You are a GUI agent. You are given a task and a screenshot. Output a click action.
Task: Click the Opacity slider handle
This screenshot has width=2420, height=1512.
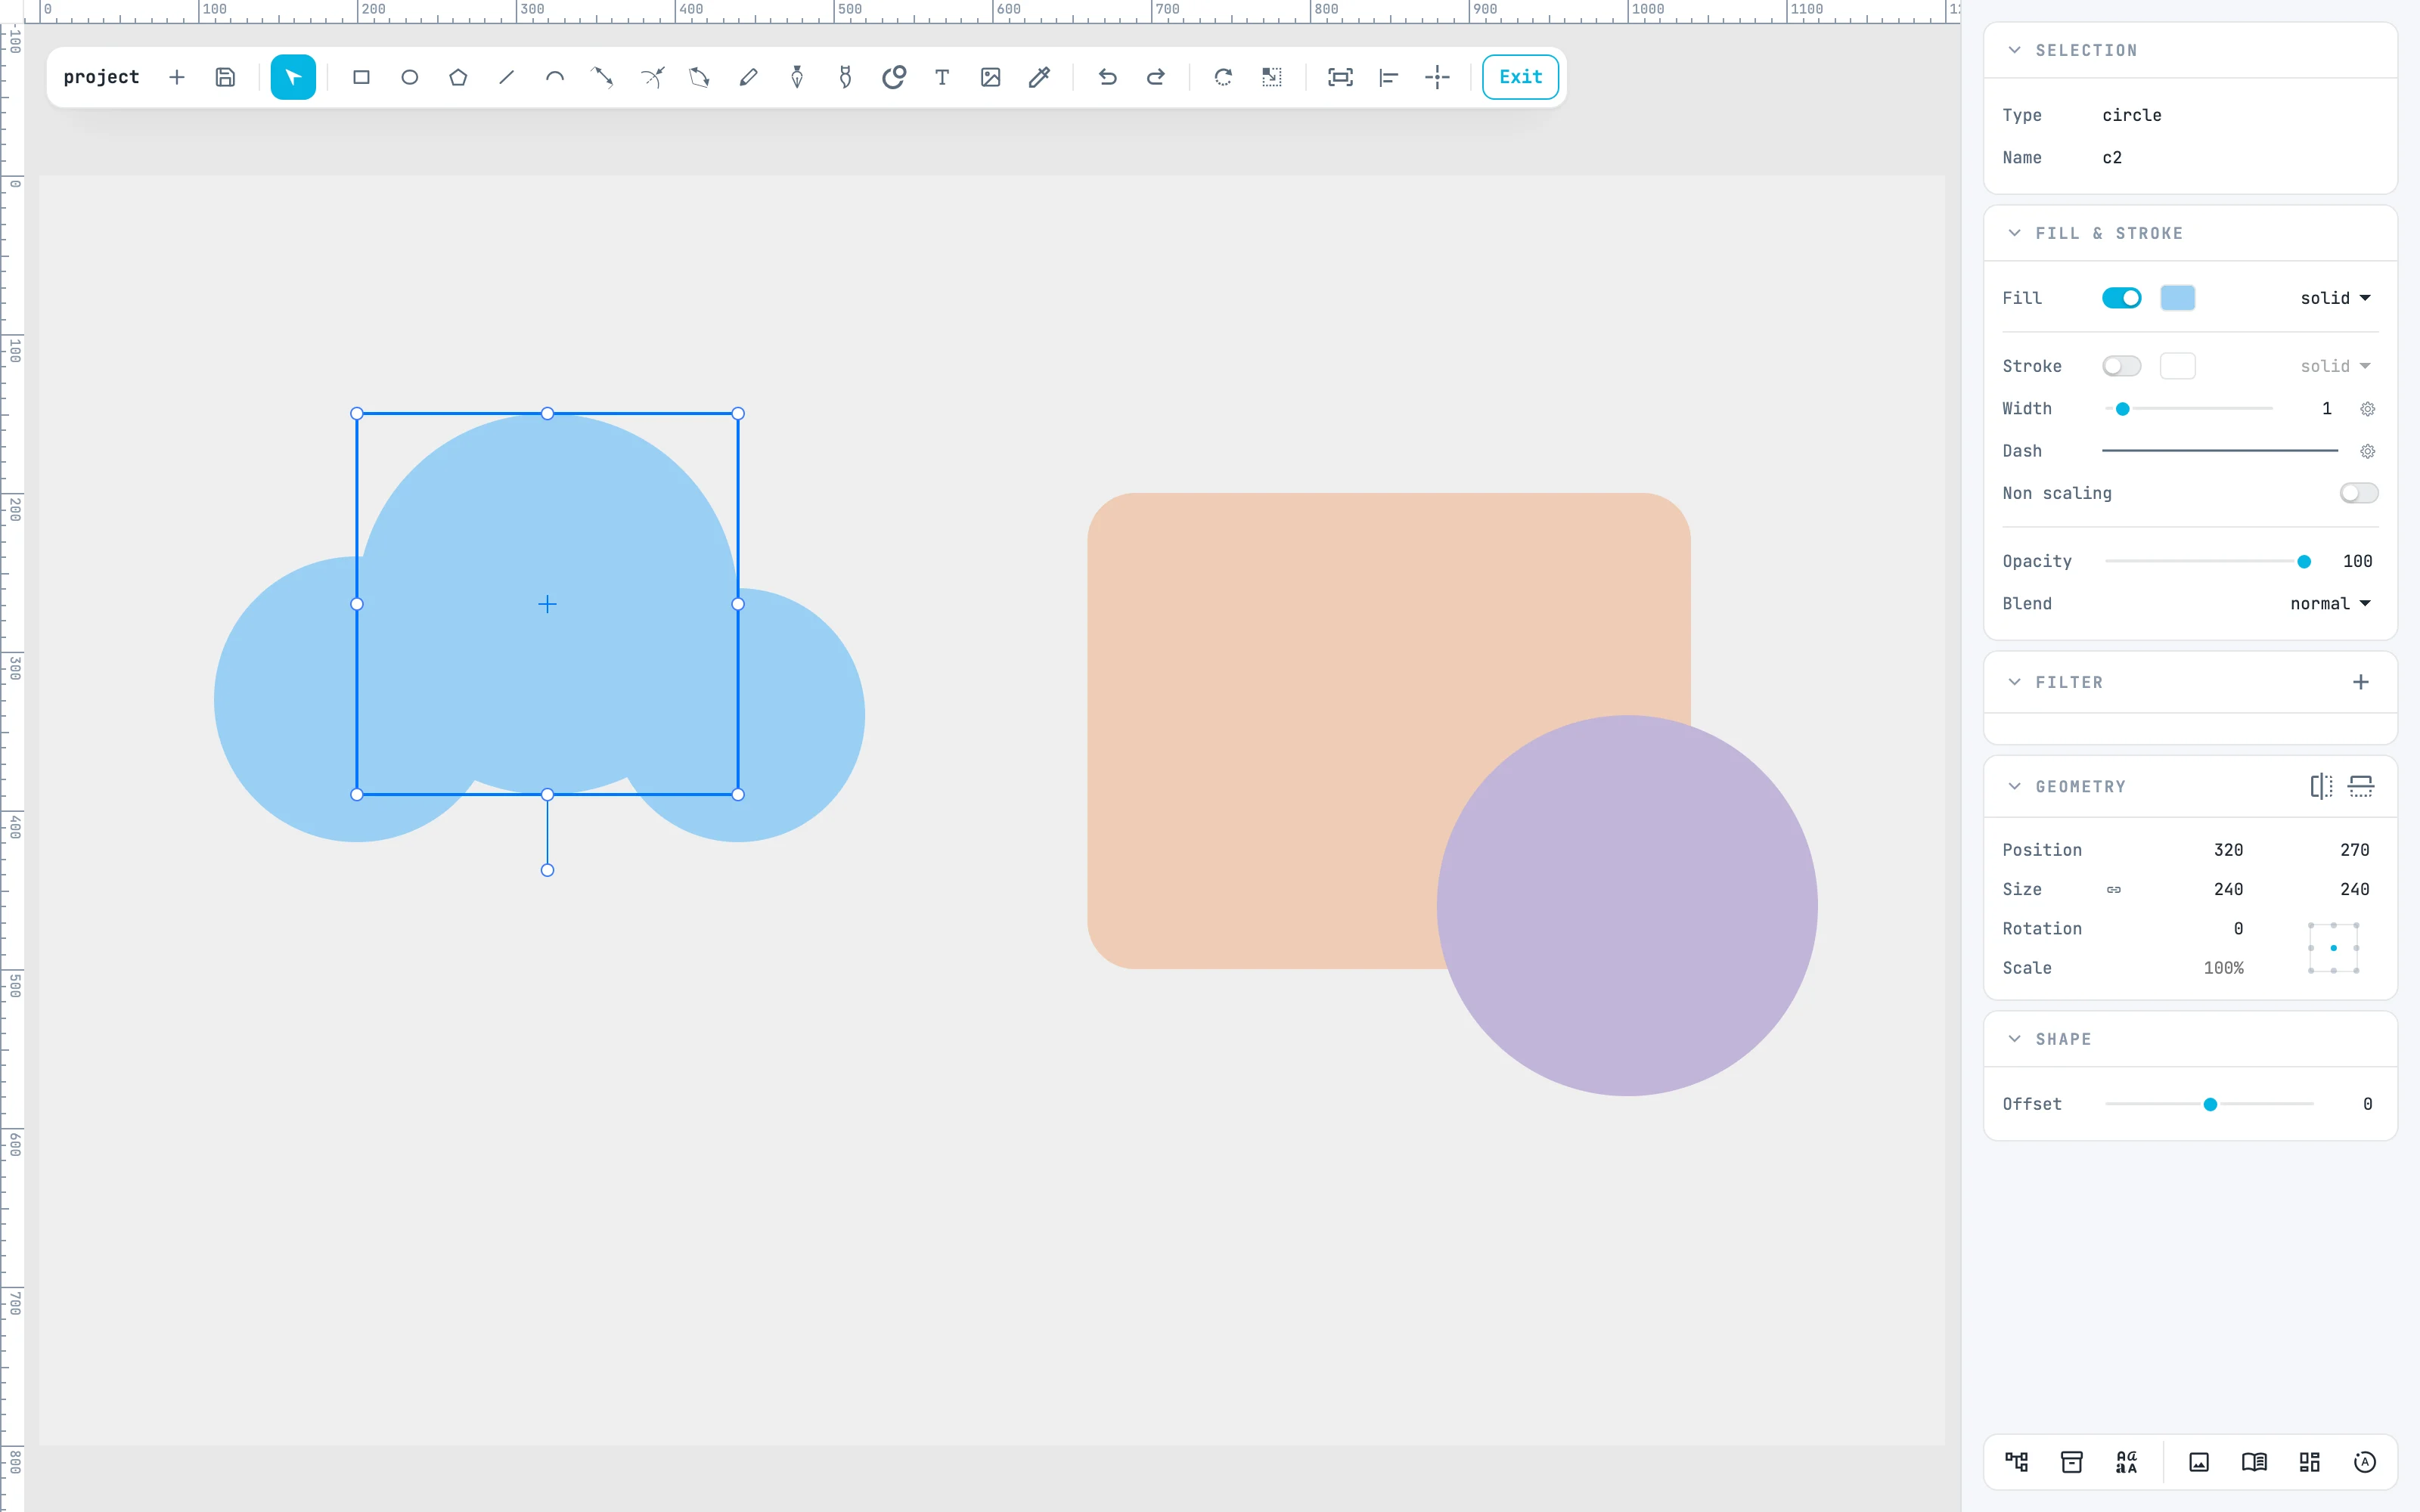(x=2304, y=562)
